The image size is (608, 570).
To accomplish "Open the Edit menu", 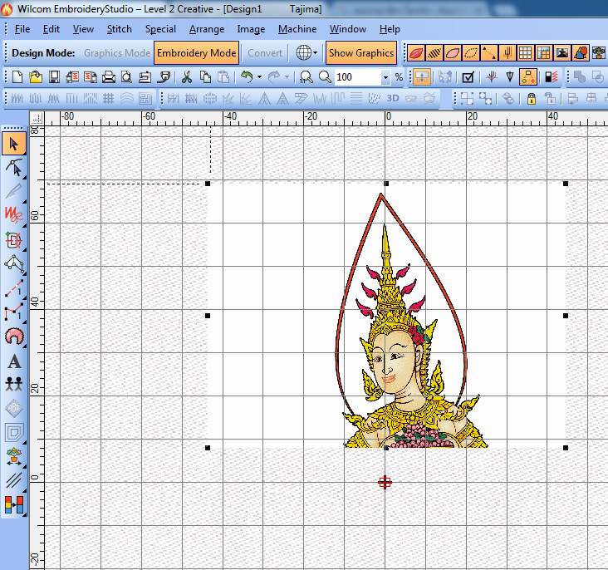I will click(51, 29).
